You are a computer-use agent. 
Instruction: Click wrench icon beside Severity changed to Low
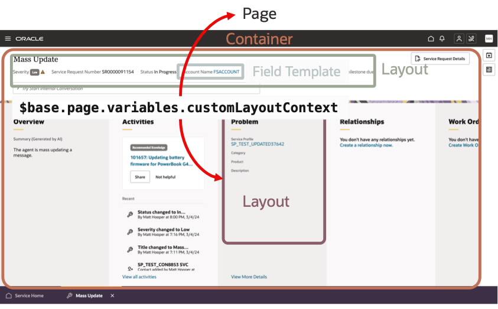coord(130,232)
